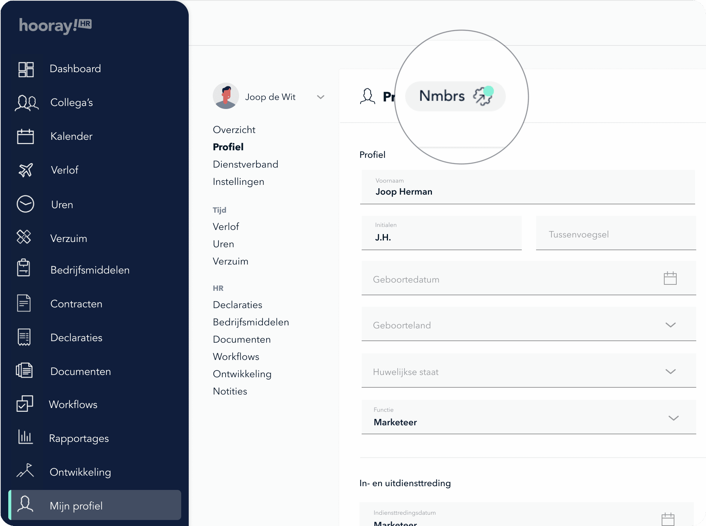Open Dashboard in main sidebar
This screenshot has width=706, height=526.
(x=75, y=69)
